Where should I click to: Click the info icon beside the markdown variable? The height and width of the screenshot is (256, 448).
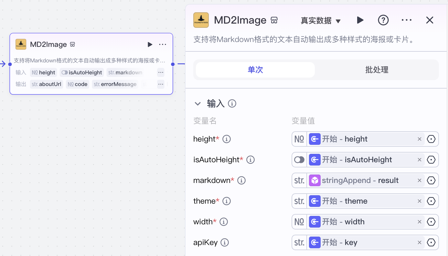tap(241, 180)
